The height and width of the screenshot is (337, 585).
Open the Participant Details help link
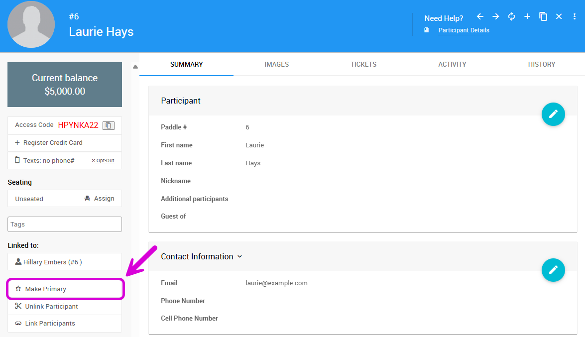(464, 30)
